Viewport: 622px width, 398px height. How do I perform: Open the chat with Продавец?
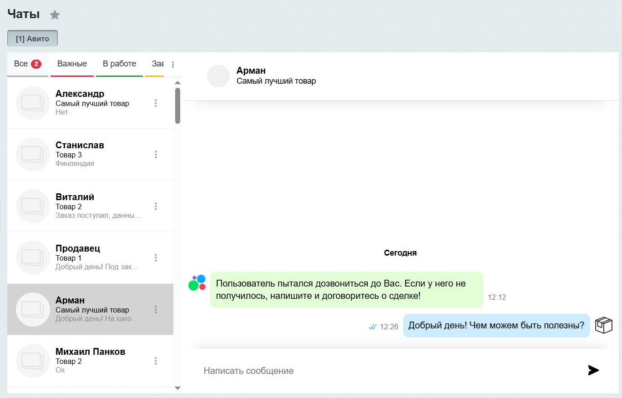[x=90, y=258]
